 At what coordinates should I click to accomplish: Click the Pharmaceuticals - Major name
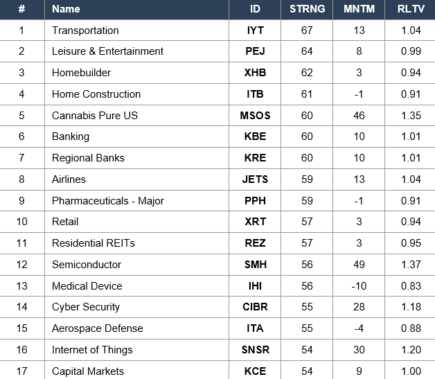108,201
